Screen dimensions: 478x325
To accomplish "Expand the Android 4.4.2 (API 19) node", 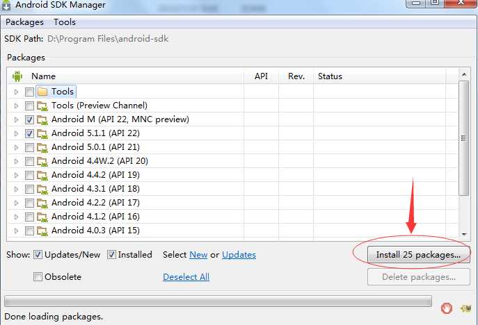I will click(16, 175).
